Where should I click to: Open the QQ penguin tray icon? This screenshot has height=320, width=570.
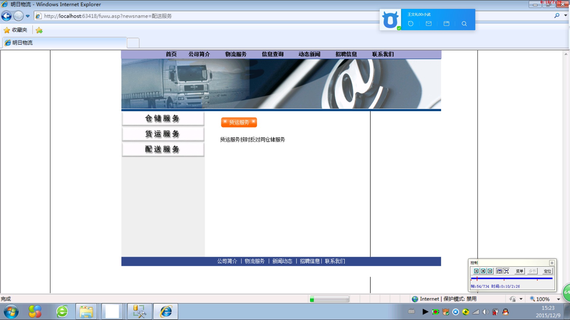tap(505, 312)
